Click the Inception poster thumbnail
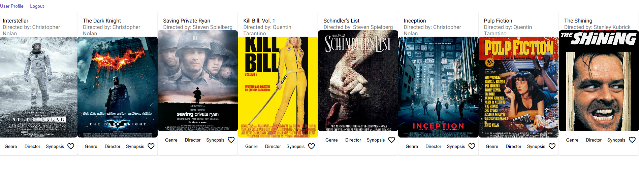The image size is (639, 192). click(x=438, y=87)
